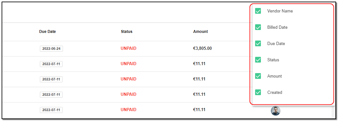Click the Vendor Name label in column menu
The height and width of the screenshot is (121, 338).
[280, 11]
